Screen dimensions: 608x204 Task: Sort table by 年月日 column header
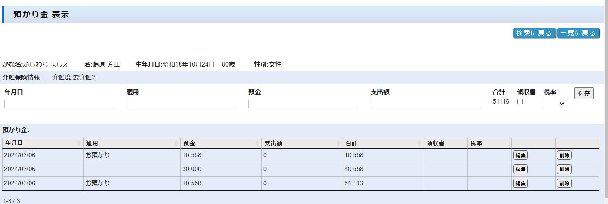tap(43, 143)
